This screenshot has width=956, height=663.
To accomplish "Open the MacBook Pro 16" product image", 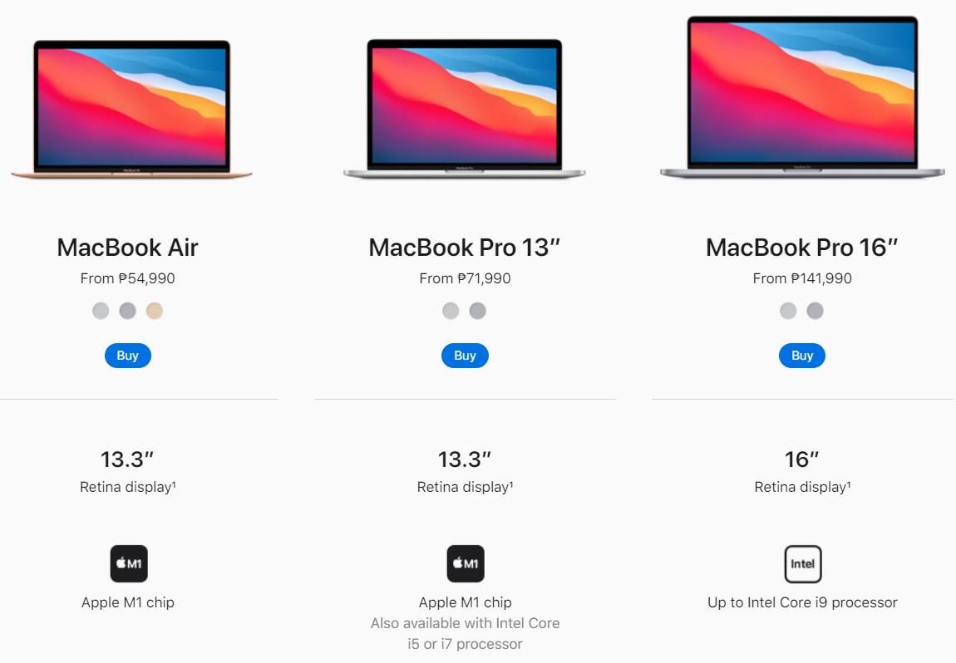I will [x=802, y=97].
